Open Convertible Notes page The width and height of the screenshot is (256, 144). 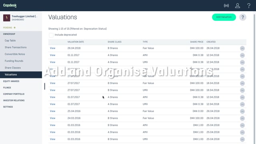coord(15,54)
